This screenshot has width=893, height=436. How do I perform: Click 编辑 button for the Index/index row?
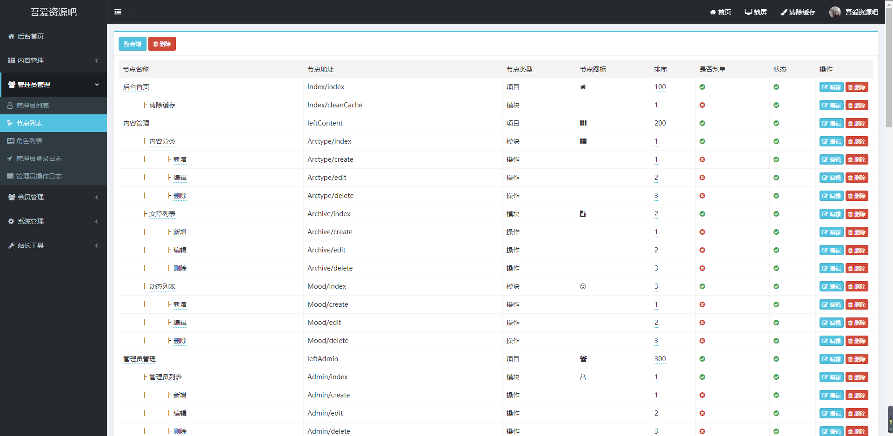tap(831, 87)
